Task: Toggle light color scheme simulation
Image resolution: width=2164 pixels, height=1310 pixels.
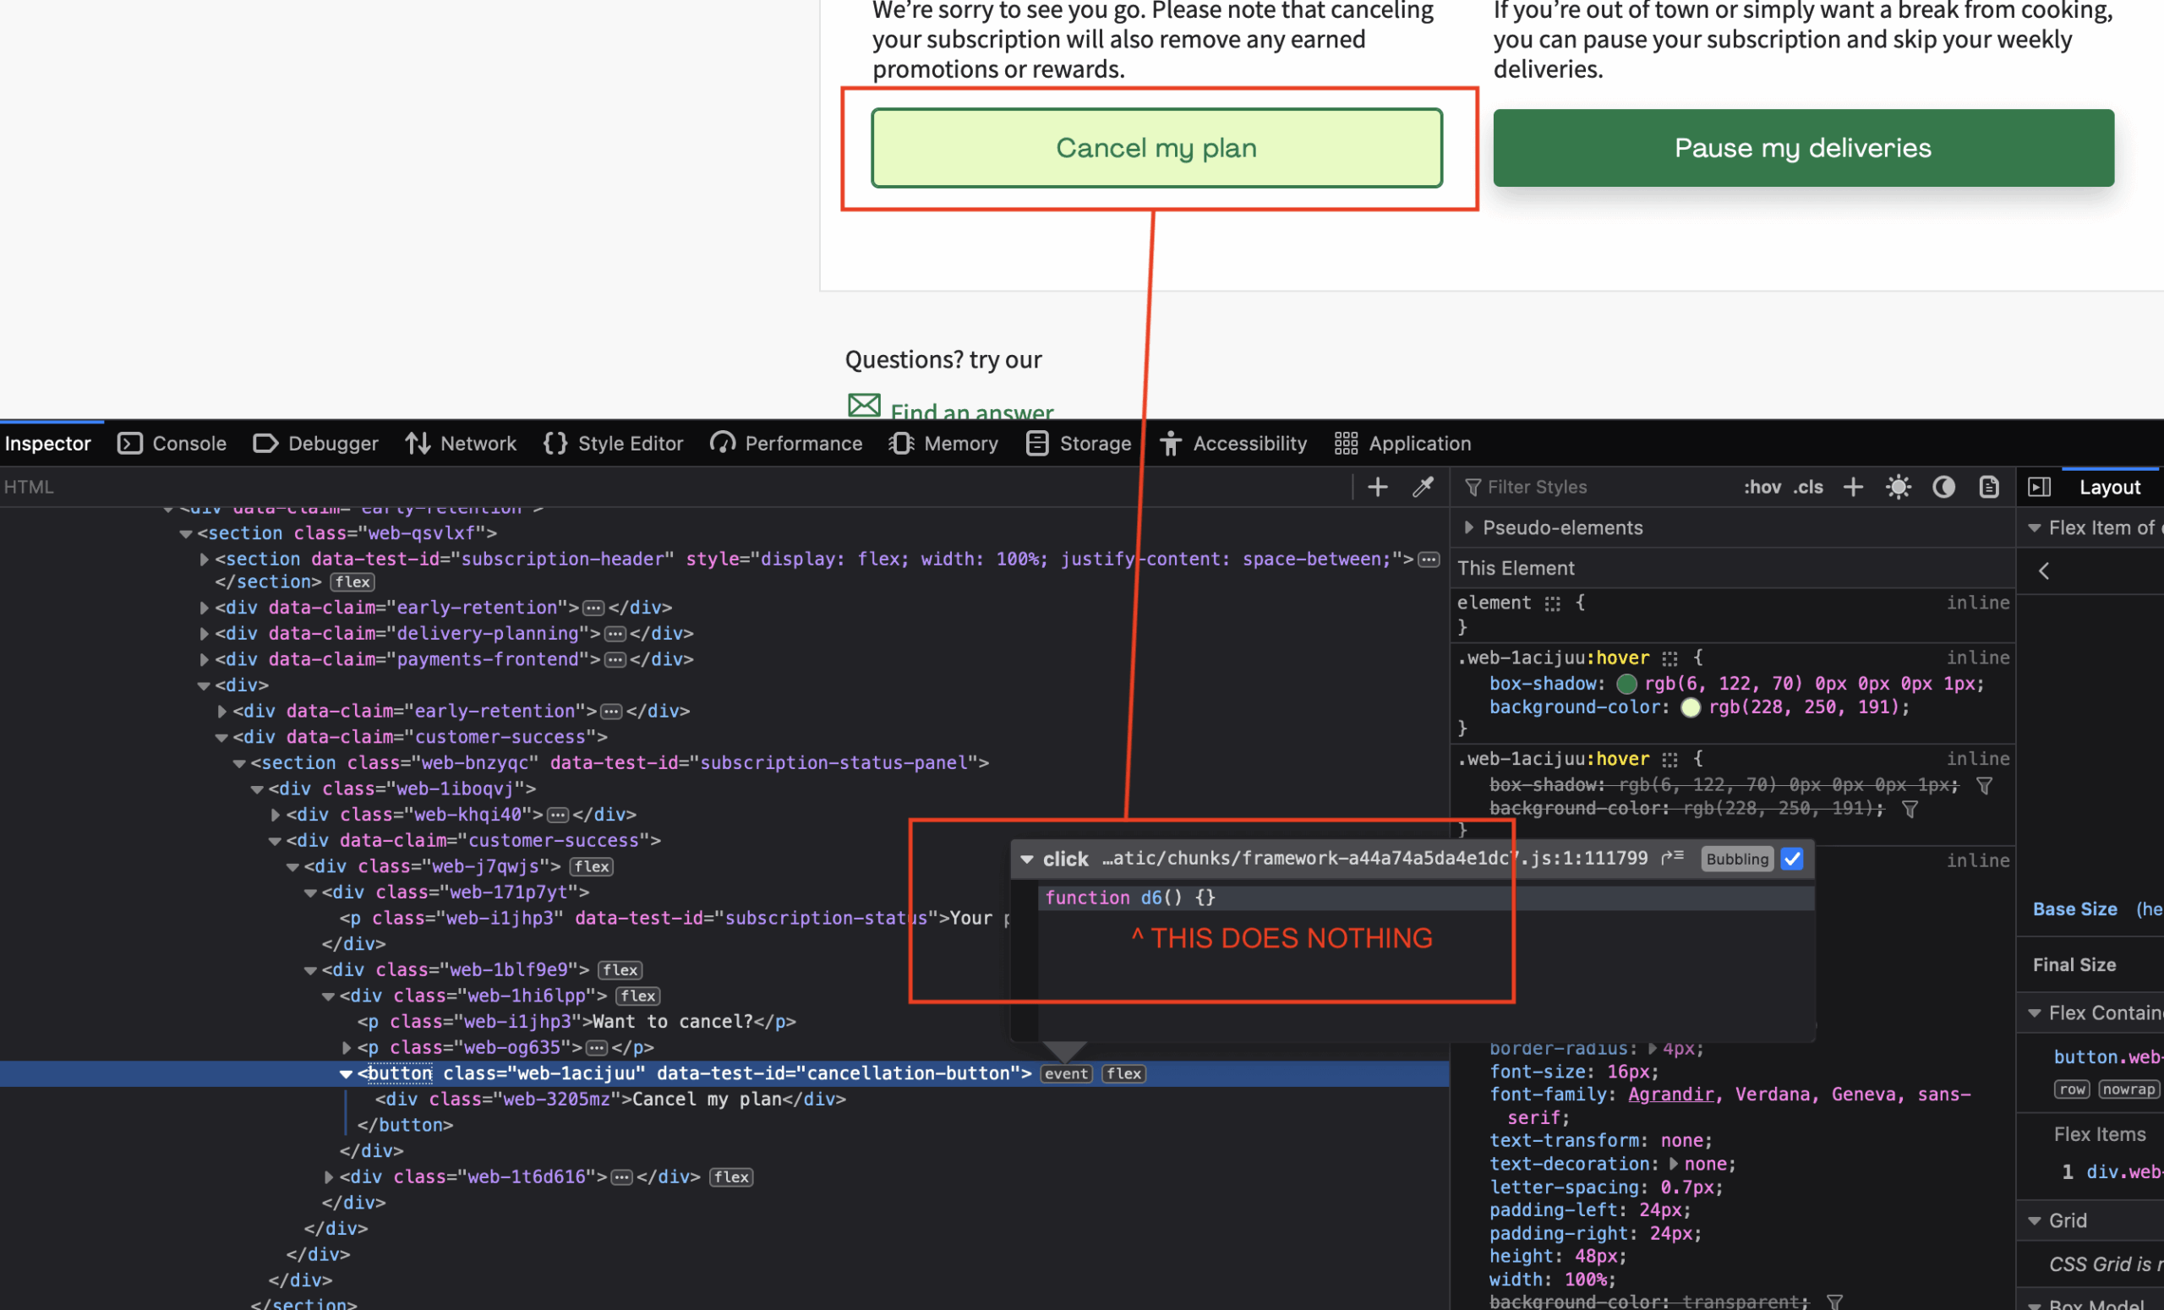Action: [1898, 488]
